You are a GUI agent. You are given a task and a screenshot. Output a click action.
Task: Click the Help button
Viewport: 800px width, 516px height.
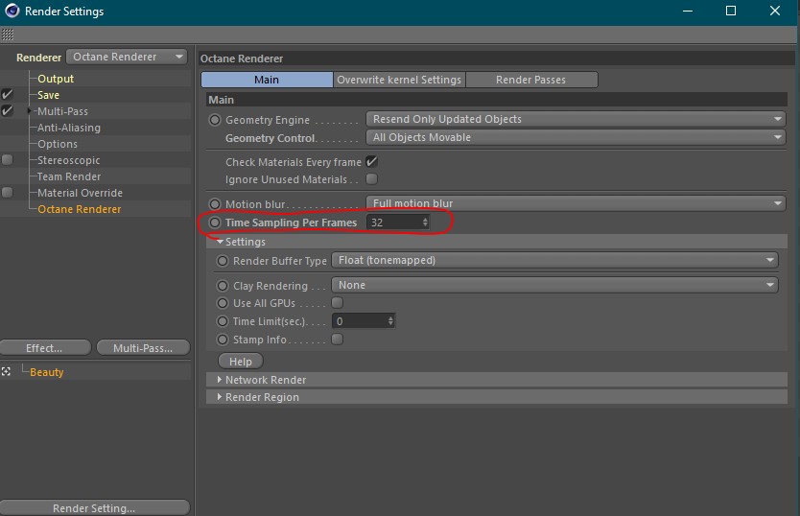[241, 362]
